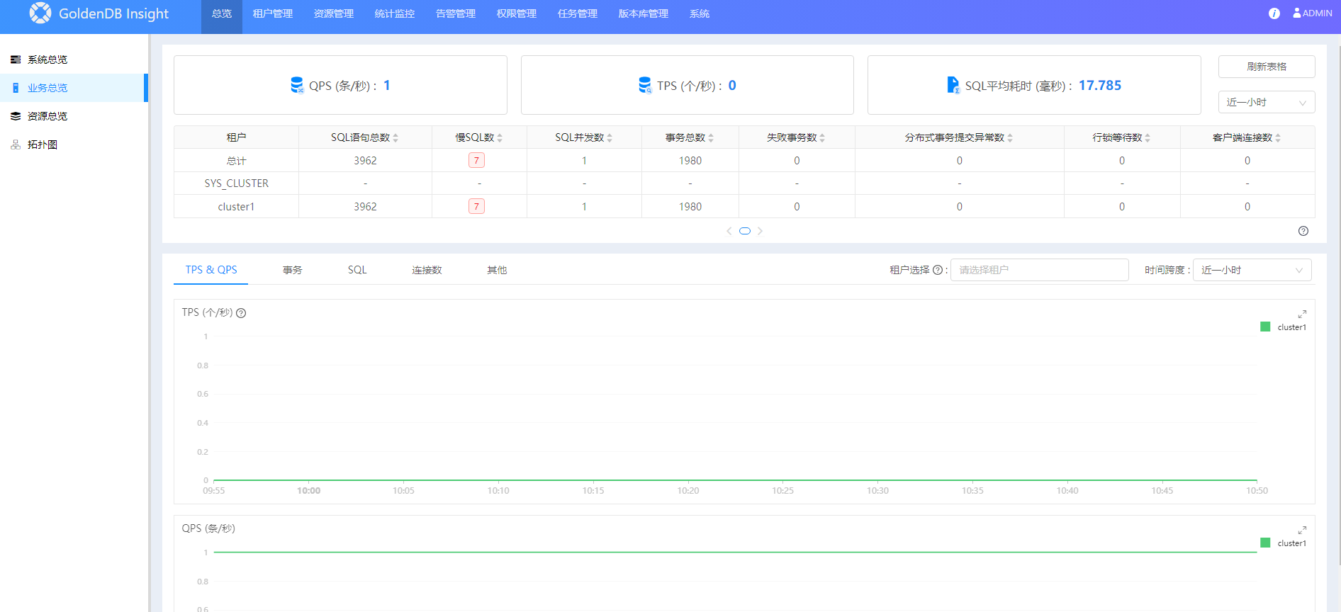Open the 系统 top menu
This screenshot has height=612, width=1341.
[x=700, y=14]
